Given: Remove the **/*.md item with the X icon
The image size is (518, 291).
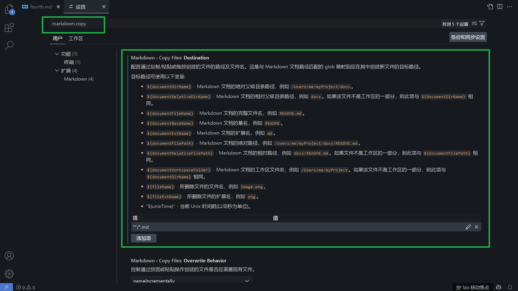Looking at the screenshot, I should (x=476, y=227).
